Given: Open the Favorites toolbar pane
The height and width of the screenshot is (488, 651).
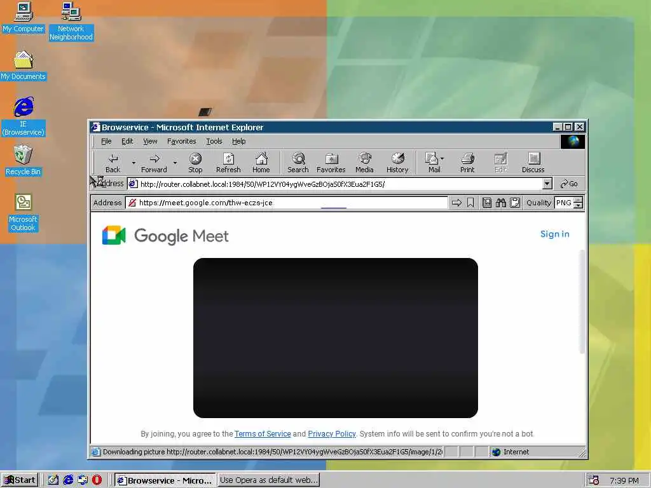Looking at the screenshot, I should coord(331,163).
